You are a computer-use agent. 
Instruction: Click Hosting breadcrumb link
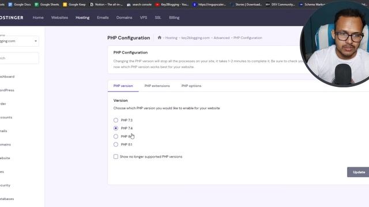point(171,38)
